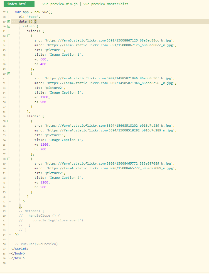Collapse the return block on line 40
This screenshot has height=274, width=209.
click(9, 26)
